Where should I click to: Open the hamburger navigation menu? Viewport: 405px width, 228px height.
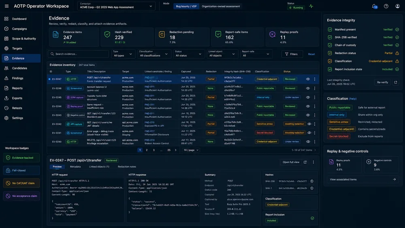pos(6,6)
